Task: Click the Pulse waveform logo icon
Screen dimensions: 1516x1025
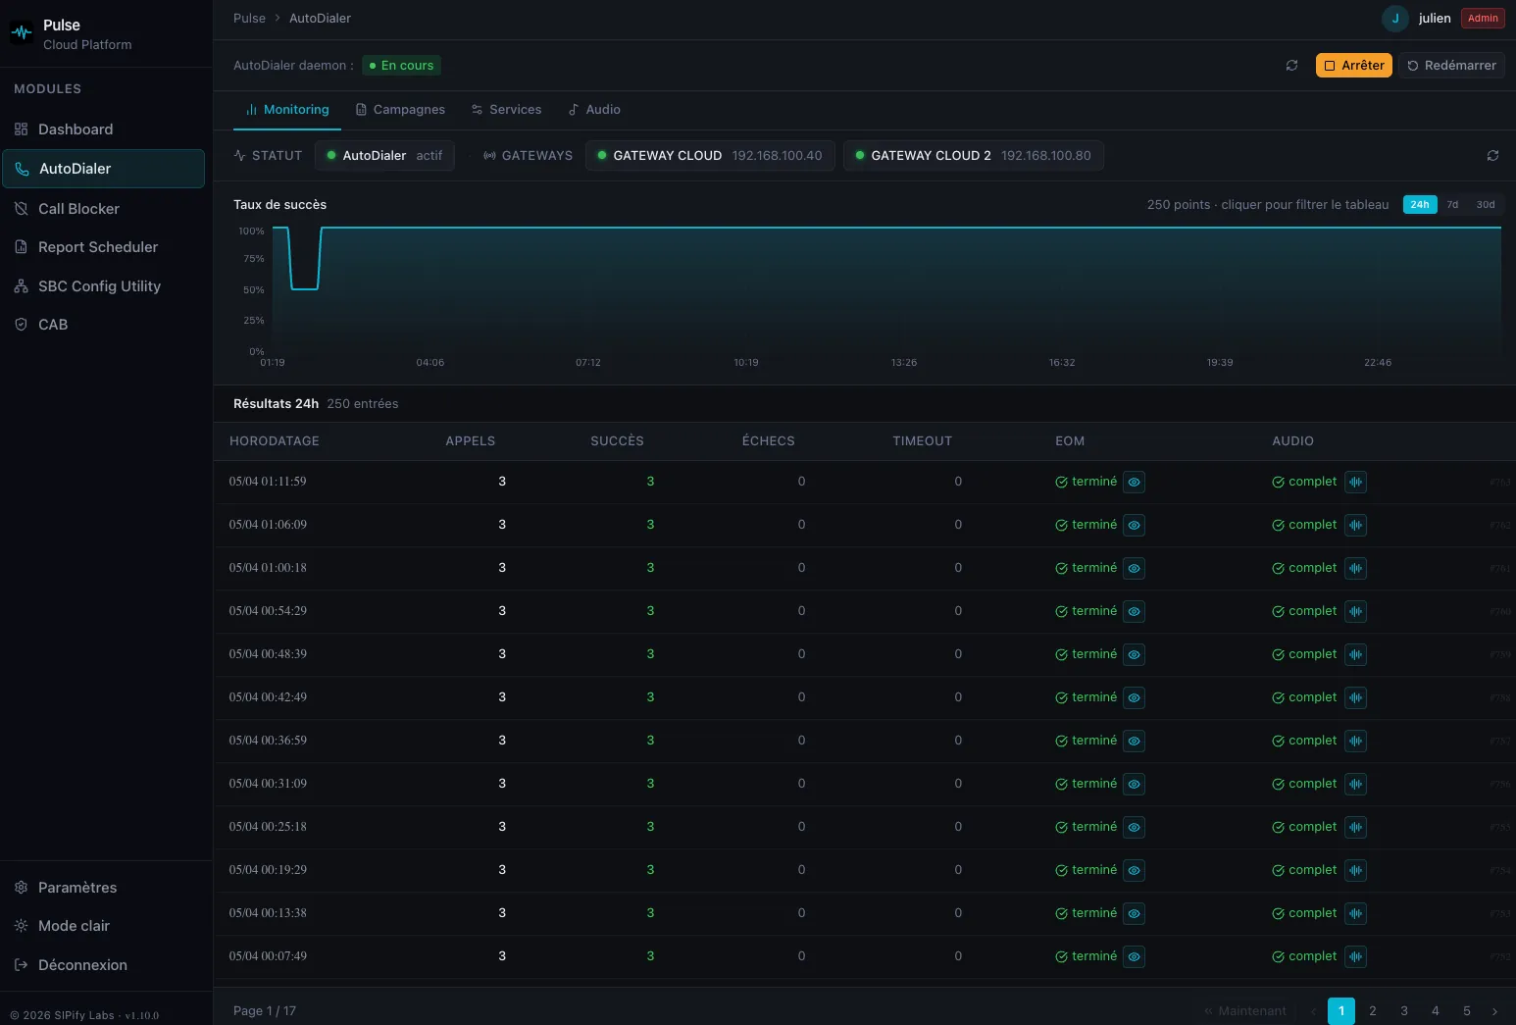Action: point(22,33)
